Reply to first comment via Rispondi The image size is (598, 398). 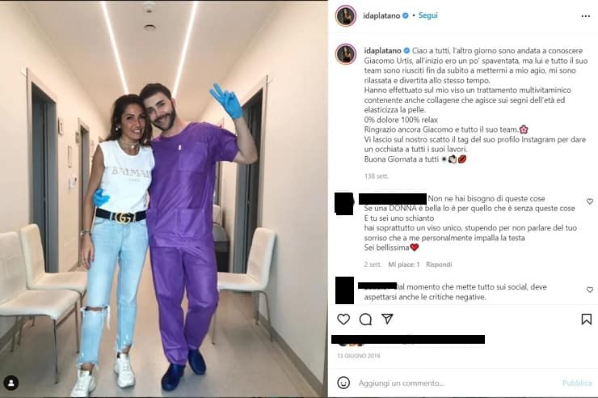coord(439,264)
